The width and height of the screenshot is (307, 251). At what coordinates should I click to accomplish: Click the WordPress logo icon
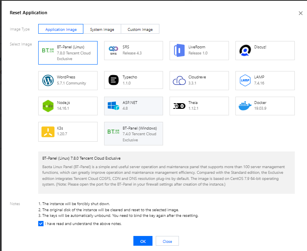(48, 80)
